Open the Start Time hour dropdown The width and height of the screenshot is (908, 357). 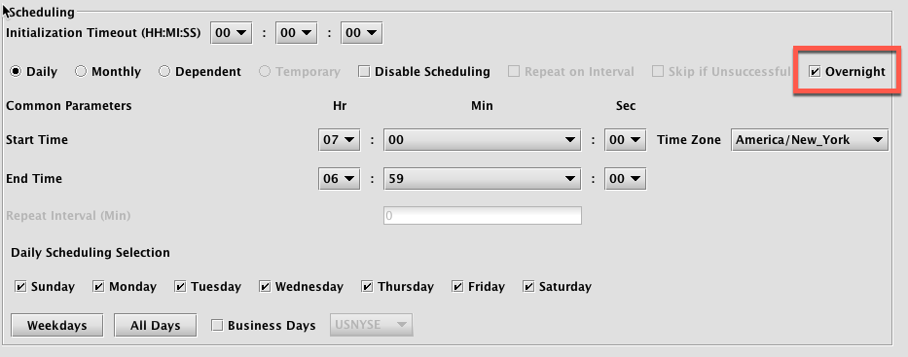click(340, 140)
